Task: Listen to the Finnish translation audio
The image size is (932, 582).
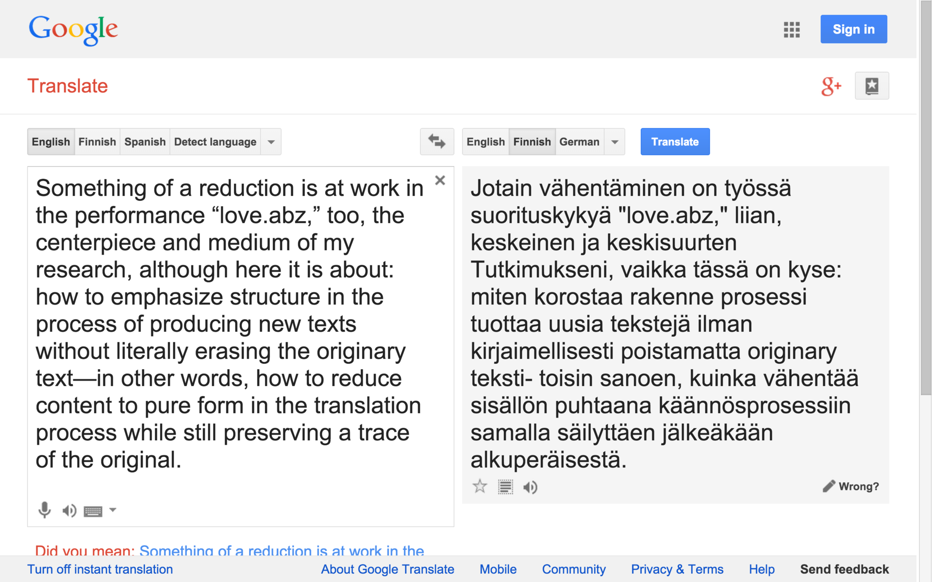Action: (530, 487)
